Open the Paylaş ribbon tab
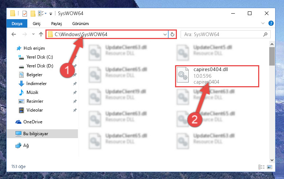The height and width of the screenshot is (179, 284). pos(57,24)
